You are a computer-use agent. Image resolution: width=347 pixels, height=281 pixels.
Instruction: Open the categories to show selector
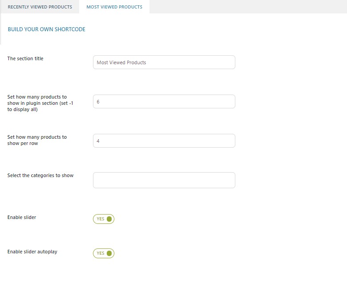point(164,180)
